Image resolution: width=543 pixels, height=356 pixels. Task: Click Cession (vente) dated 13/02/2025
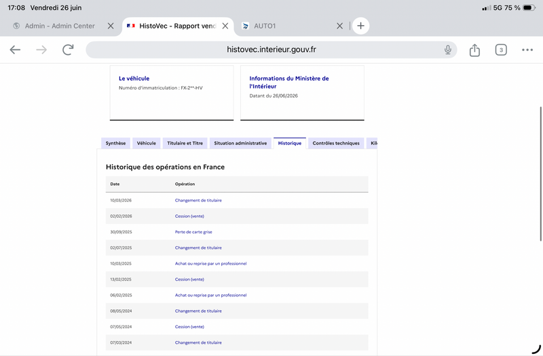click(x=189, y=279)
